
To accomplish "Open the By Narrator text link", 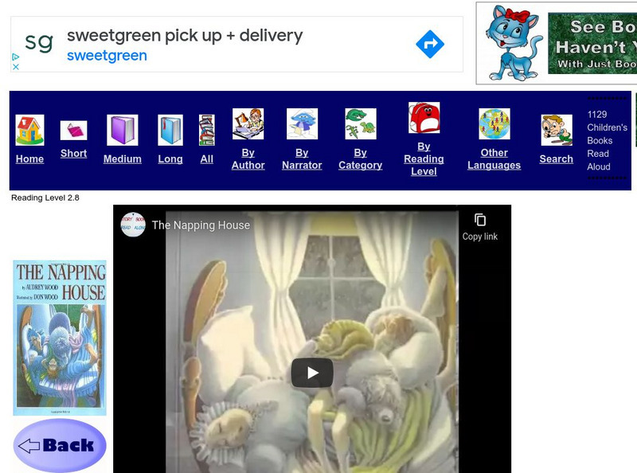I will 302,159.
